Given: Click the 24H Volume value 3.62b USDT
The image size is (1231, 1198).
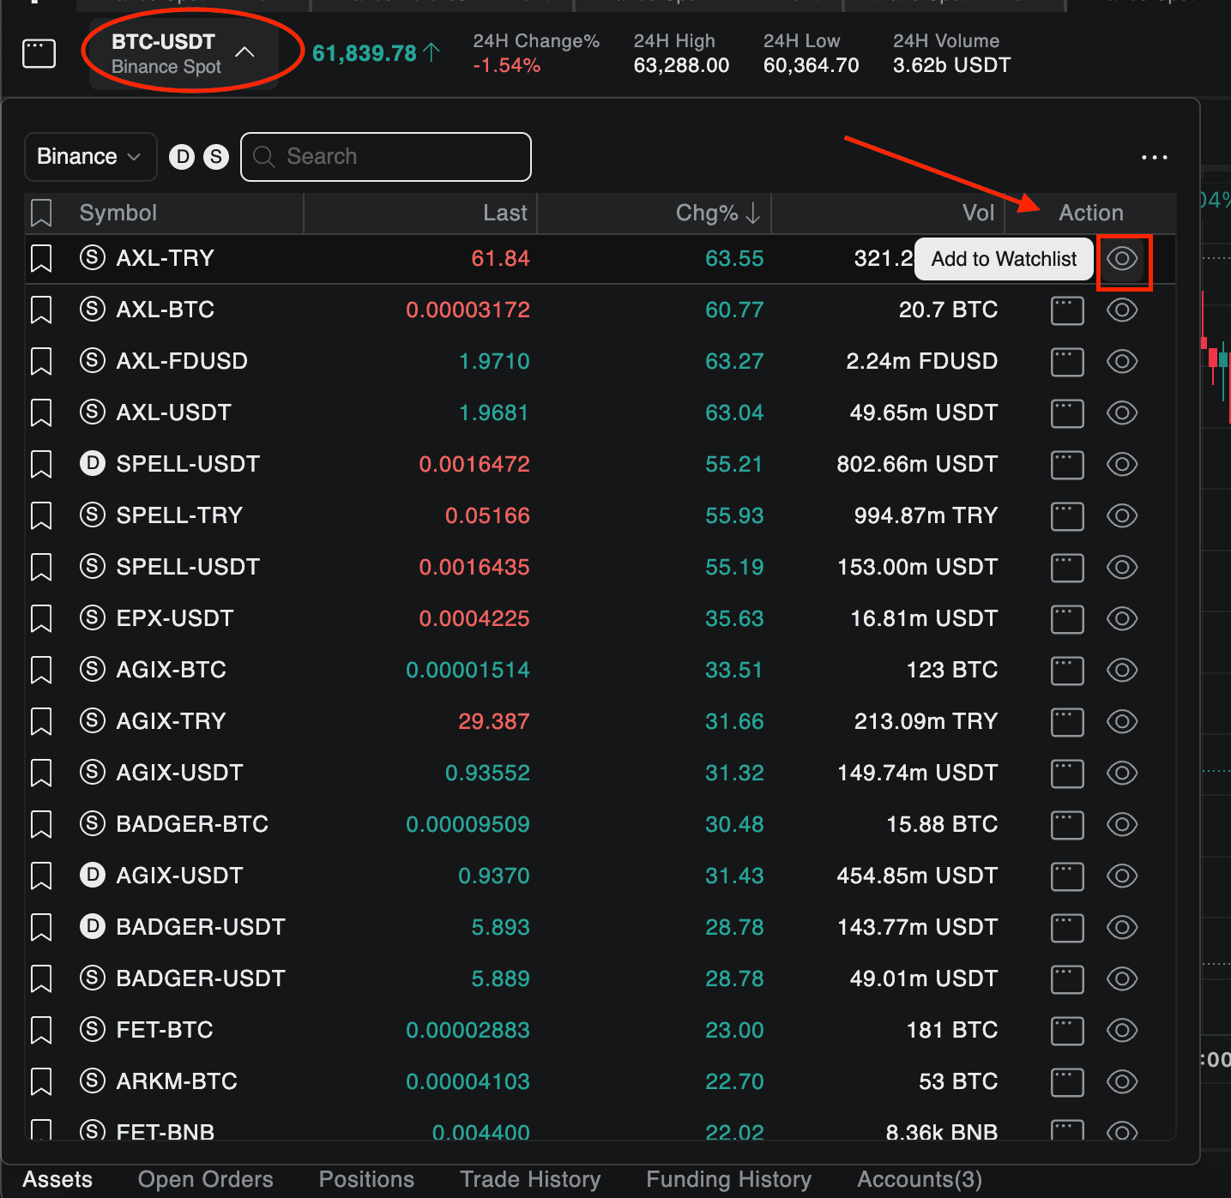Looking at the screenshot, I should tap(951, 65).
